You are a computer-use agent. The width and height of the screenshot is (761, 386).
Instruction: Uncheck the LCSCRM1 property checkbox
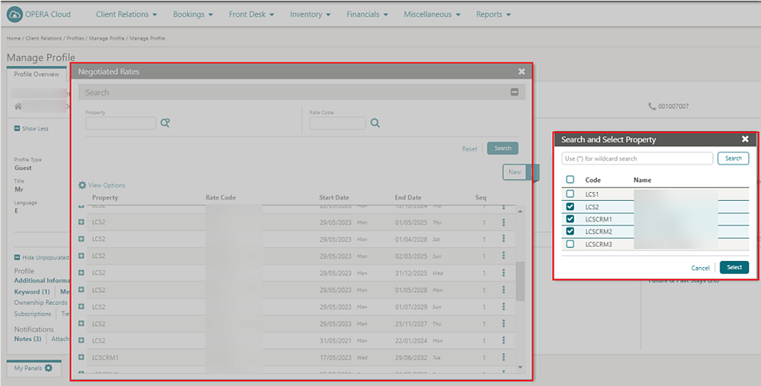[570, 219]
